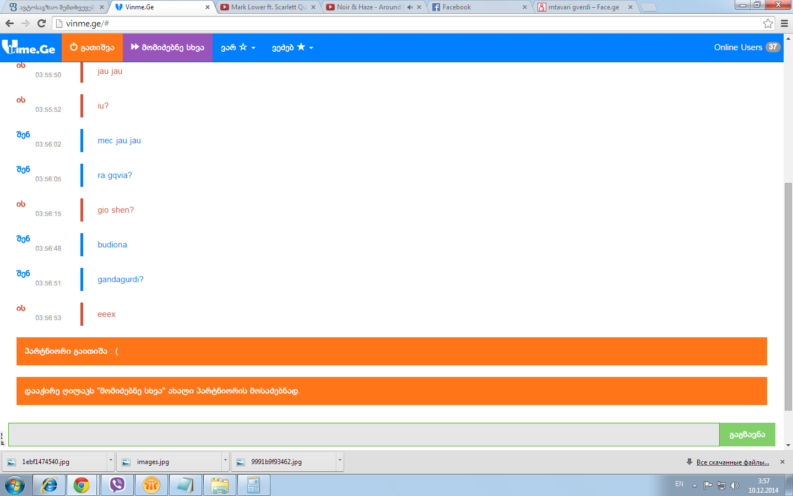The height and width of the screenshot is (496, 793).
Task: Click the Vinme.Ge logo
Action: click(x=29, y=47)
